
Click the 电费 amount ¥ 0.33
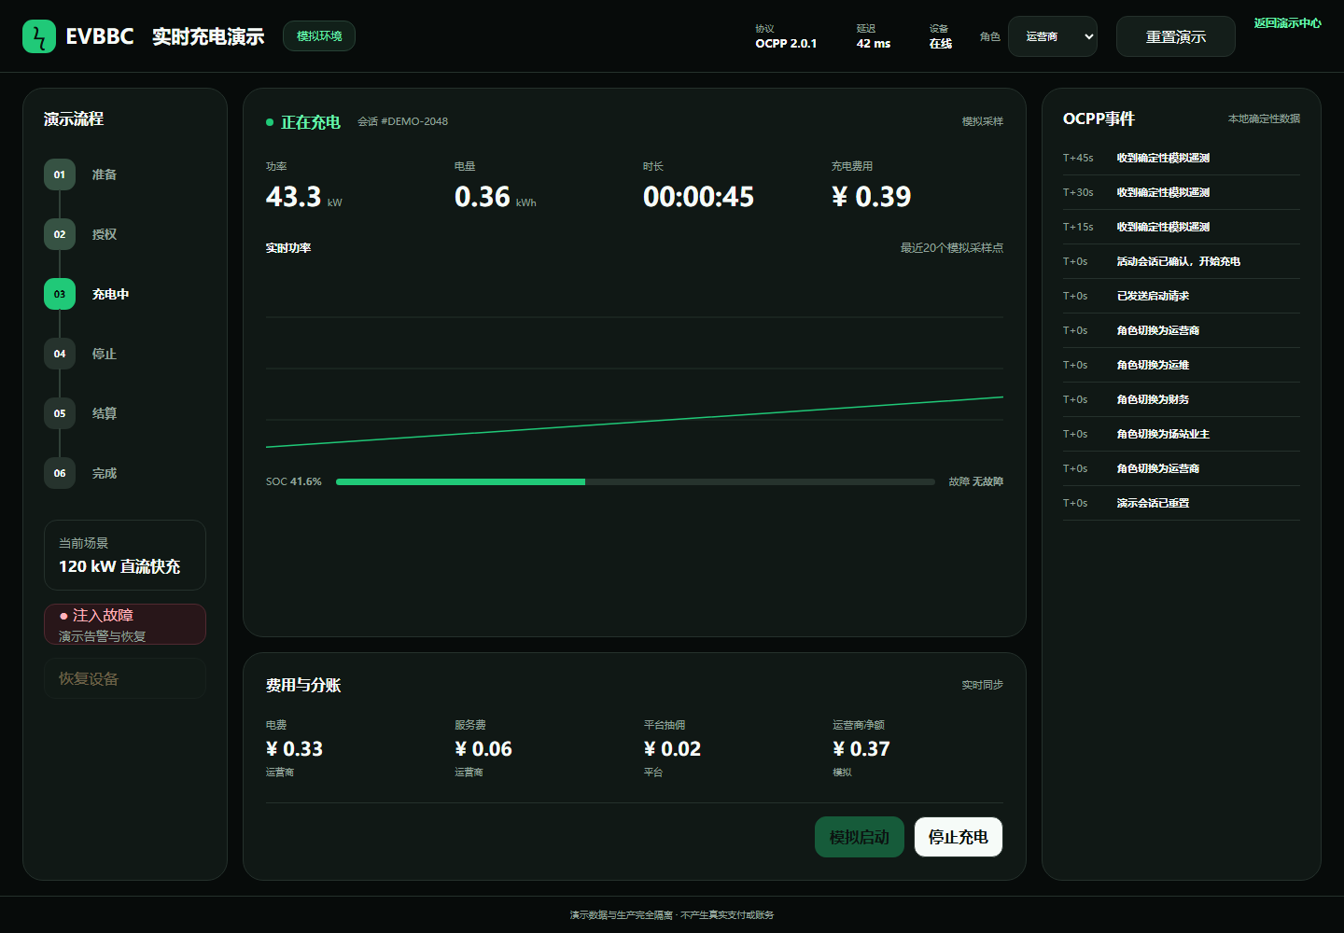click(294, 749)
